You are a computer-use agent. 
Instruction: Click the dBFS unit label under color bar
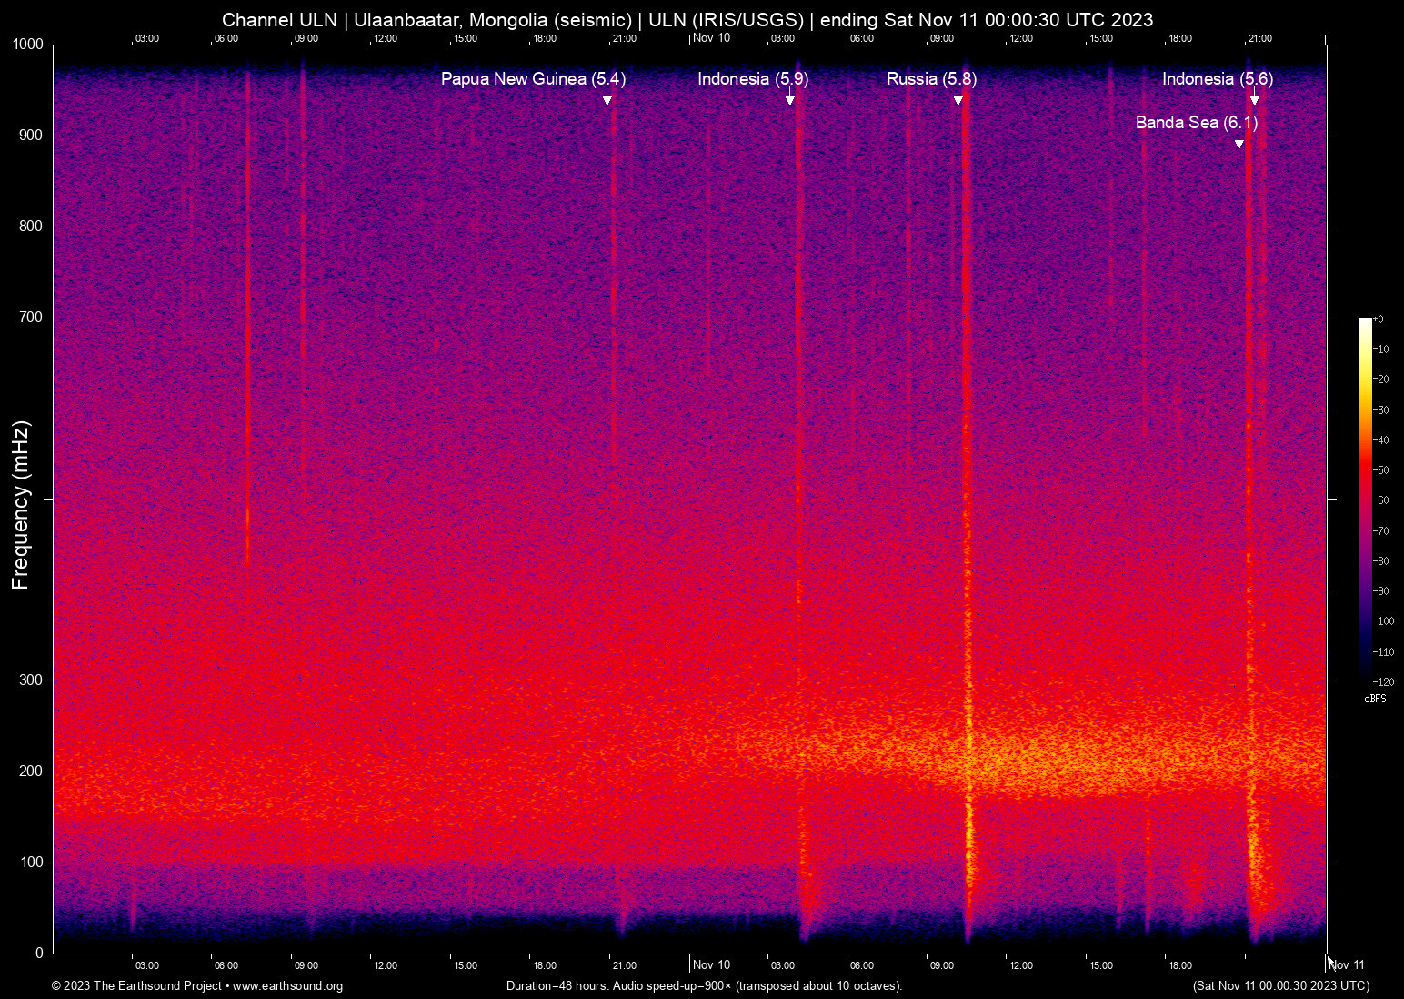(1375, 699)
